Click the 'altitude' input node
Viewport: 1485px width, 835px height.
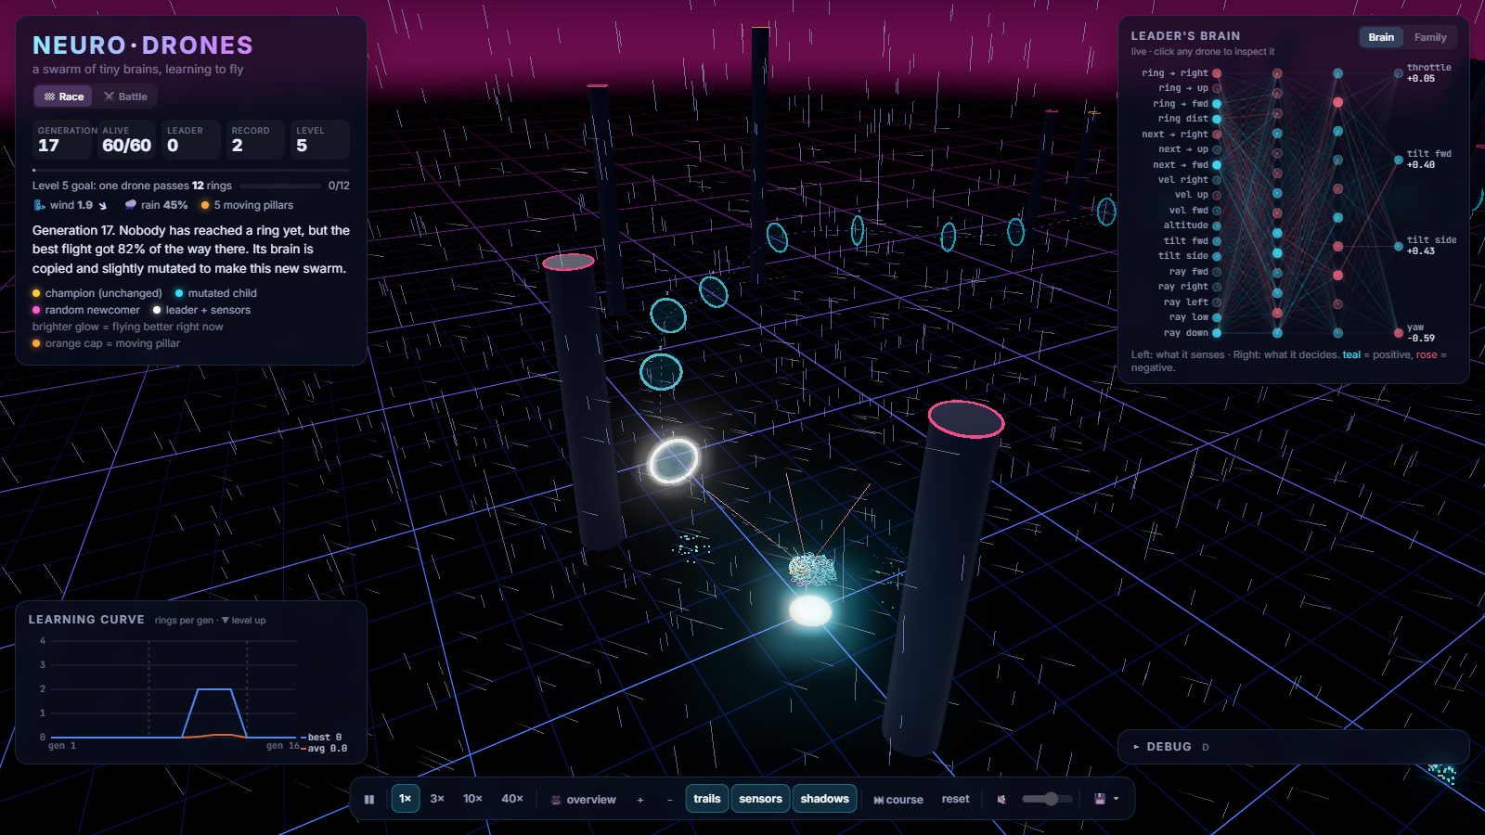coord(1217,225)
